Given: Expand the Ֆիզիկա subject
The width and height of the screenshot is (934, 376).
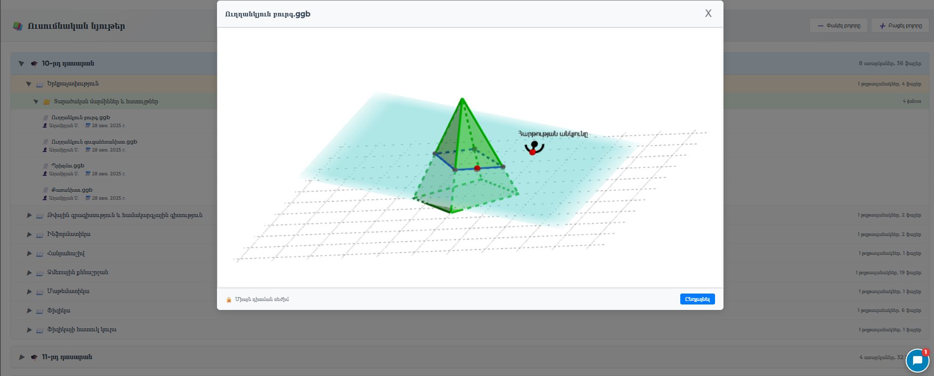Looking at the screenshot, I should [x=29, y=311].
